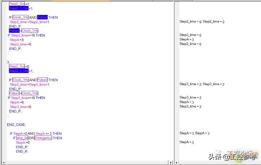Viewport: 261px width, 165px height.
Task: Select Step2_Out variable in the Step2_Out=0 line
Action: 17,67
